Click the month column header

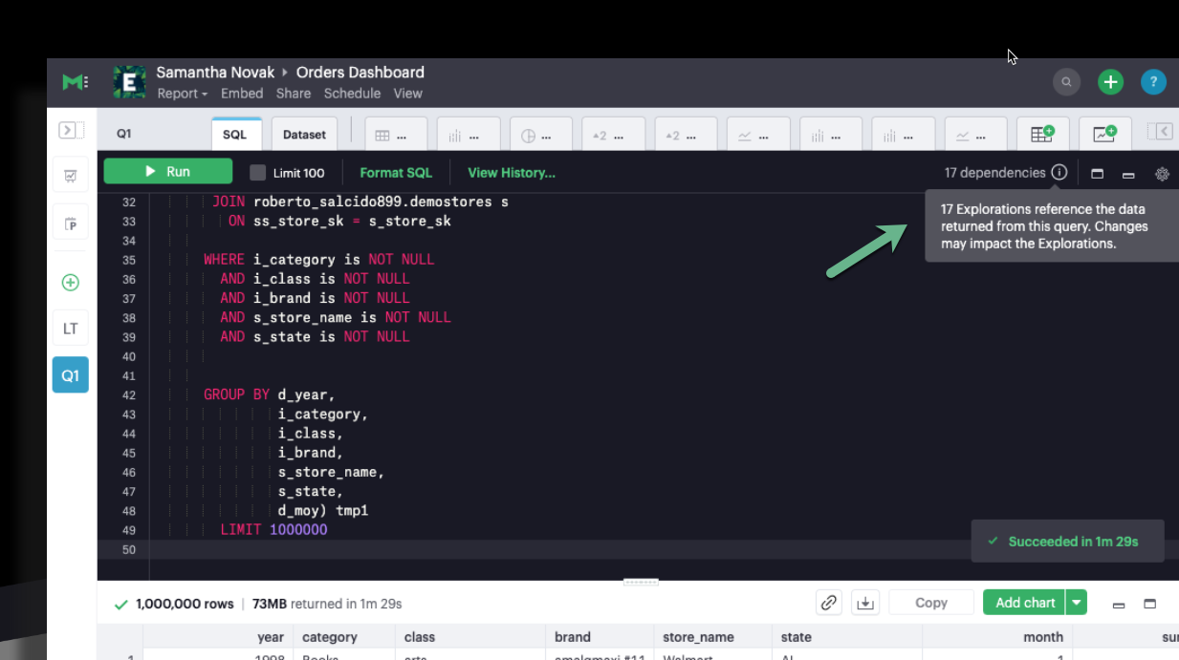[1043, 637]
